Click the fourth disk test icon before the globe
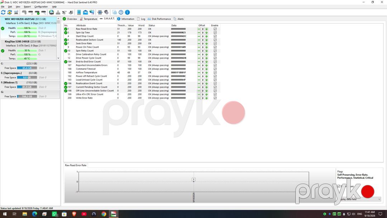 43,12
